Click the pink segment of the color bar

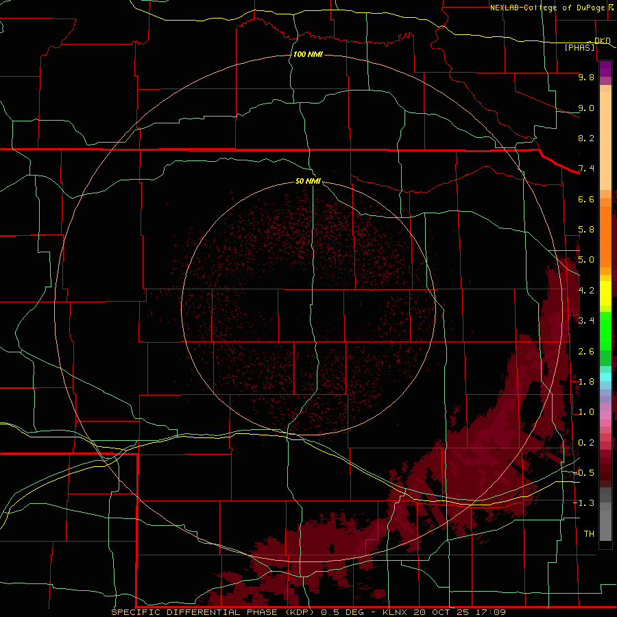tap(605, 415)
